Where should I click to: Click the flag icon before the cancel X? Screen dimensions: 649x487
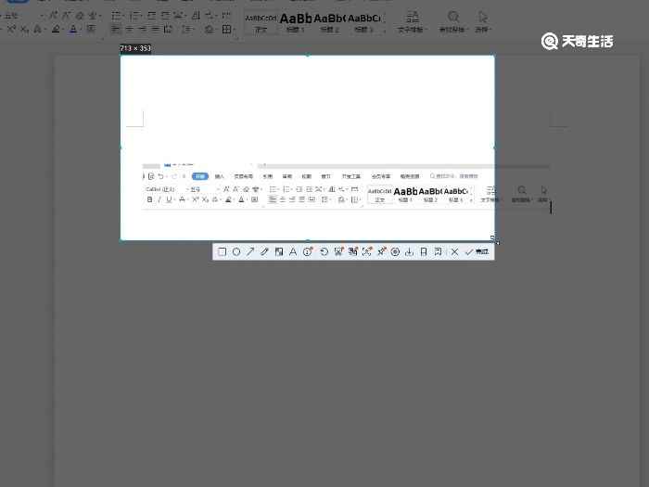coord(438,251)
